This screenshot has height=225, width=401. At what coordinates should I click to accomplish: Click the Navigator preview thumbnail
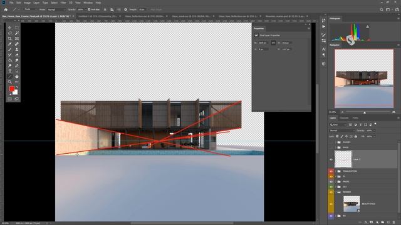364,79
